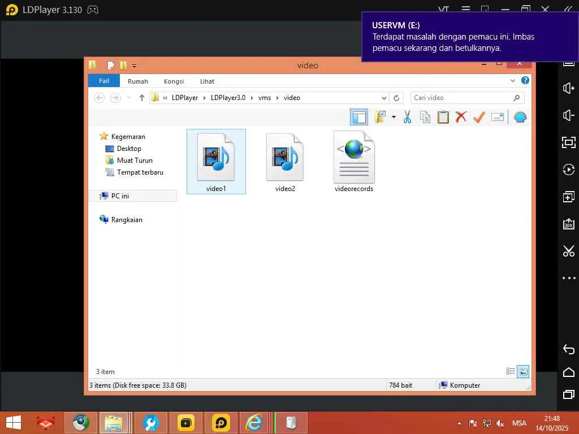Refresh the video folder view

coord(396,98)
